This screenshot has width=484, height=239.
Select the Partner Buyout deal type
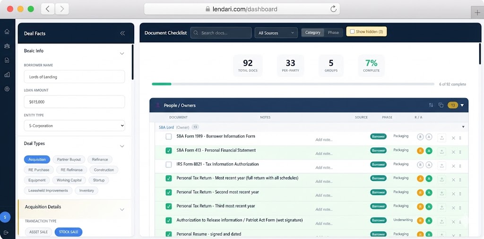point(69,160)
